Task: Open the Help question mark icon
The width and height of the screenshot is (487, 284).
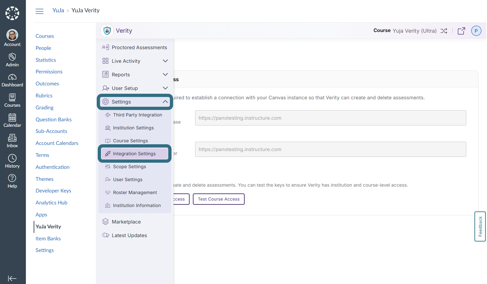Action: (x=12, y=178)
